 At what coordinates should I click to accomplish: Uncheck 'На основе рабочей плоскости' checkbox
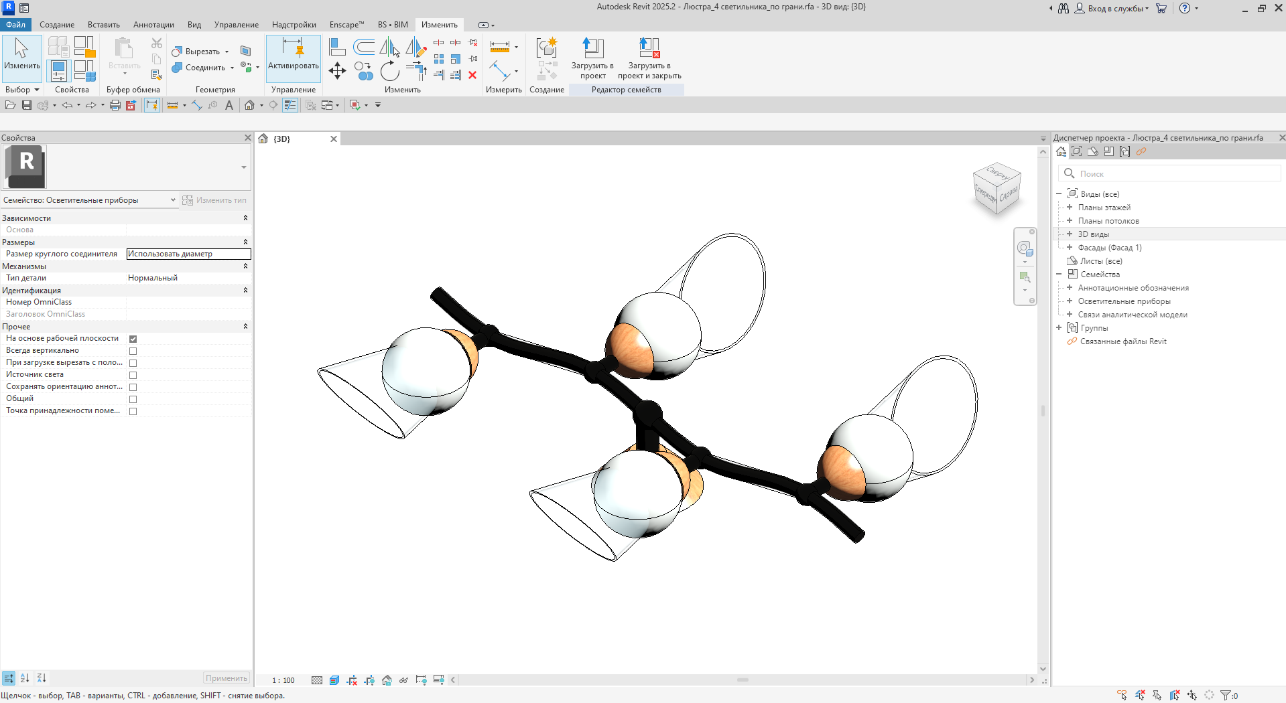(133, 339)
